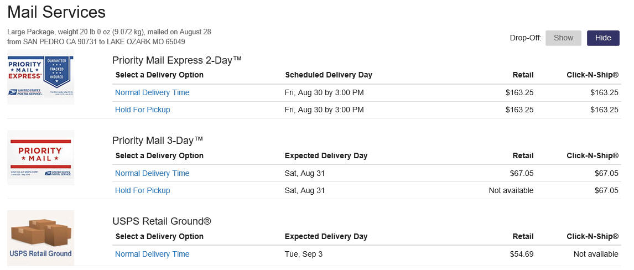Screen dimensions: 634x270
Task: Click the Priority Mail logo image
Action: click(x=40, y=158)
